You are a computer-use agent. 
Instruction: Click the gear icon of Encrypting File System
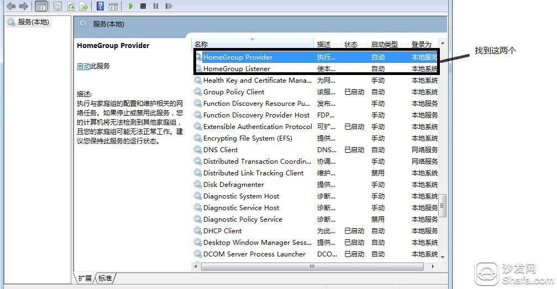[198, 138]
